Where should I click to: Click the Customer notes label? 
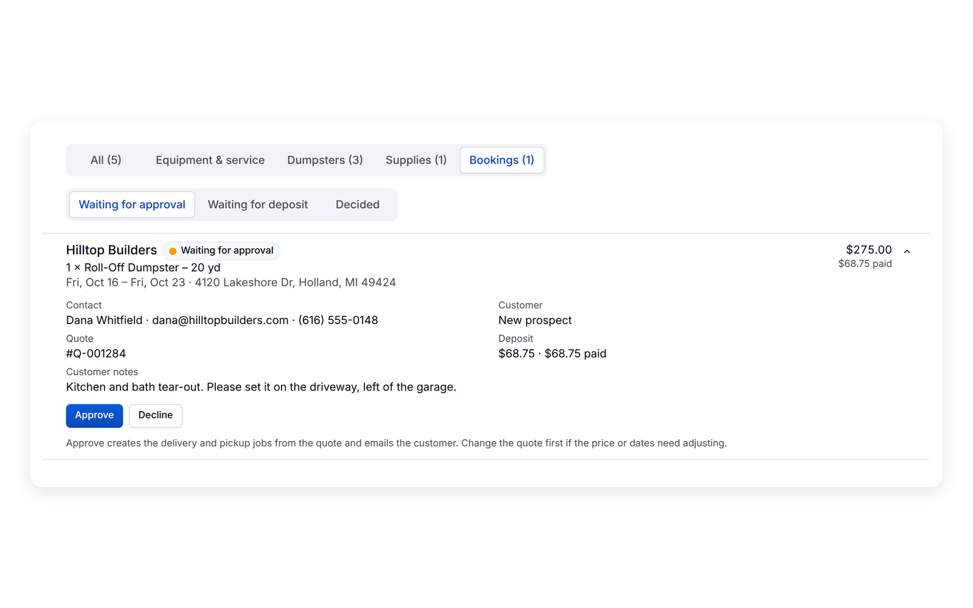click(x=102, y=372)
